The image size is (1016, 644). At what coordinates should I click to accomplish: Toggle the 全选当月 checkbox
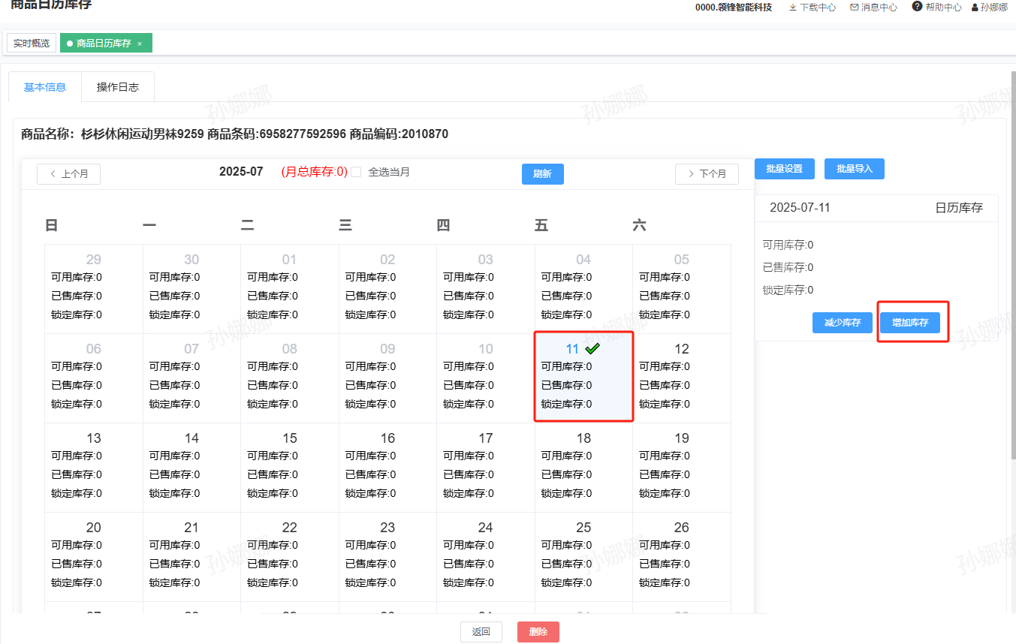pyautogui.click(x=356, y=172)
